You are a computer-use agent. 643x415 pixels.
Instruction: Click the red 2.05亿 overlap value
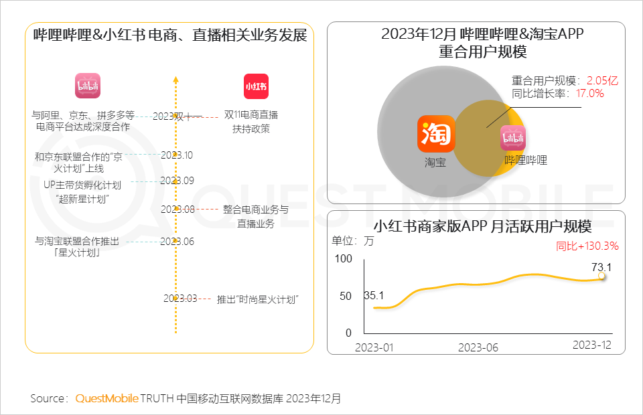coord(602,80)
